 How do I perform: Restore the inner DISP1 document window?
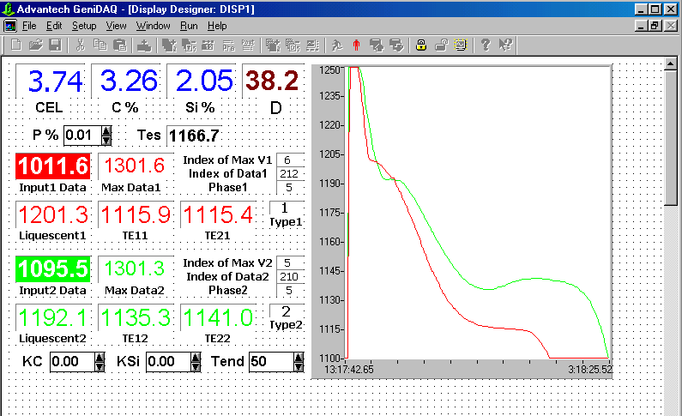655,26
